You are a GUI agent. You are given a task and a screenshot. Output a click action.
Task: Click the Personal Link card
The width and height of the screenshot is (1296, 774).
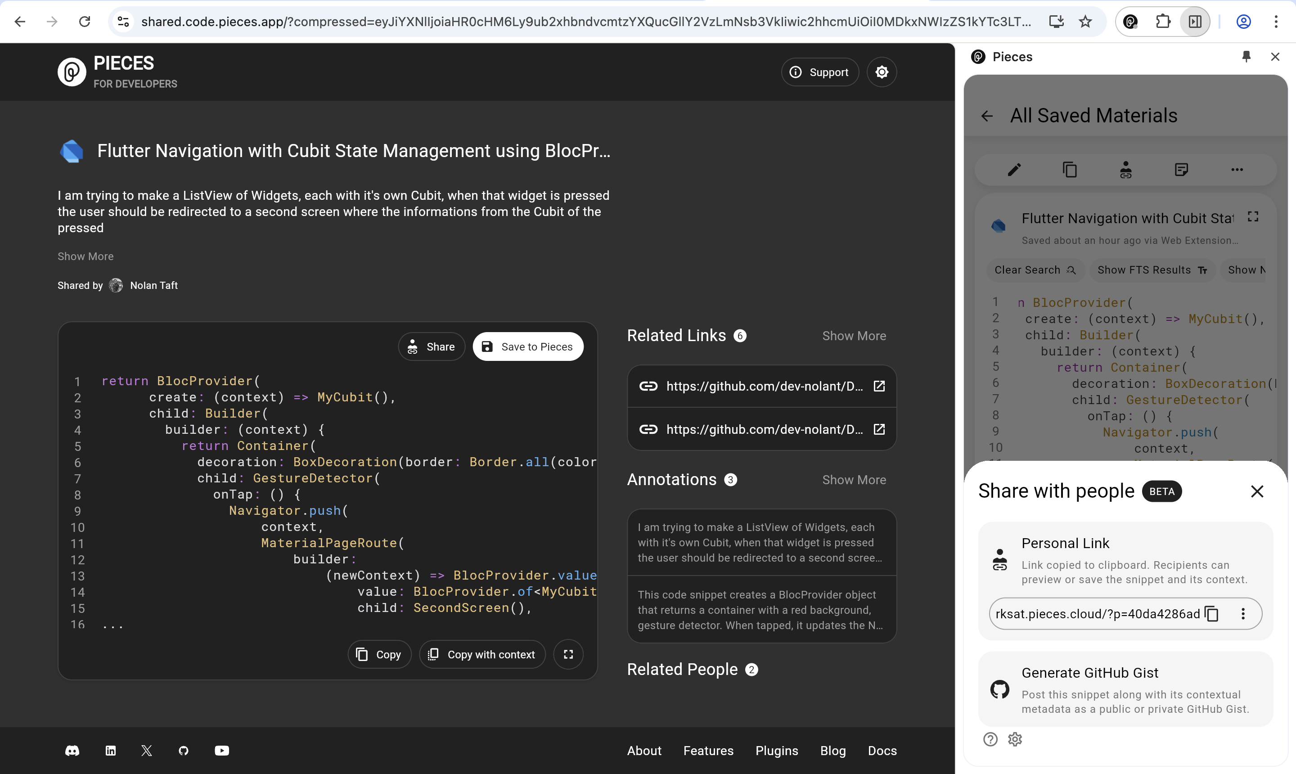pyautogui.click(x=1125, y=580)
